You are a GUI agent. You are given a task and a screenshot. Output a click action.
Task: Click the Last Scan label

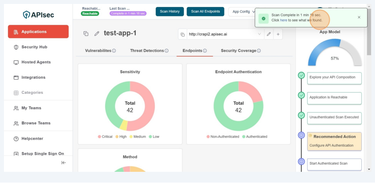[119, 8]
